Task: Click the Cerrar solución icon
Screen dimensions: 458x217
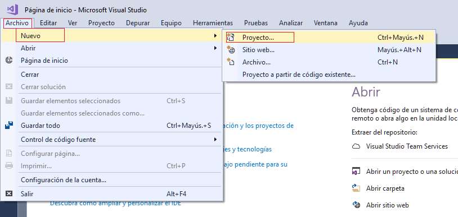Action: [9, 86]
